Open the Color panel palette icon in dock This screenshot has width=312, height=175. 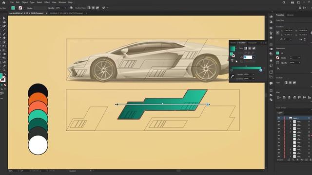coord(271,17)
